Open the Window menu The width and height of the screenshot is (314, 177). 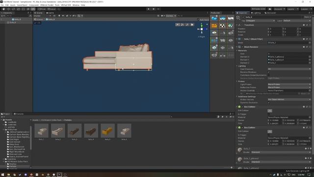pos(76,5)
